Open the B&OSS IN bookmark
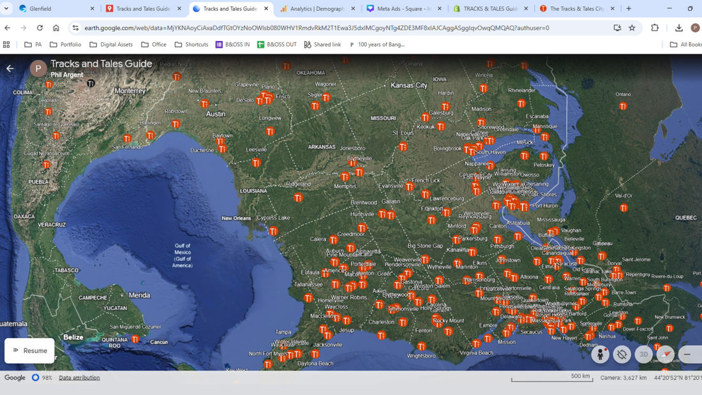Image resolution: width=702 pixels, height=395 pixels. [x=232, y=45]
